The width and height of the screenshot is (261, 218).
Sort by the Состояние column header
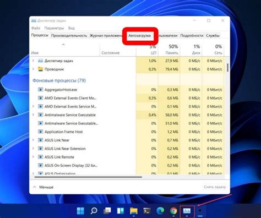111,53
